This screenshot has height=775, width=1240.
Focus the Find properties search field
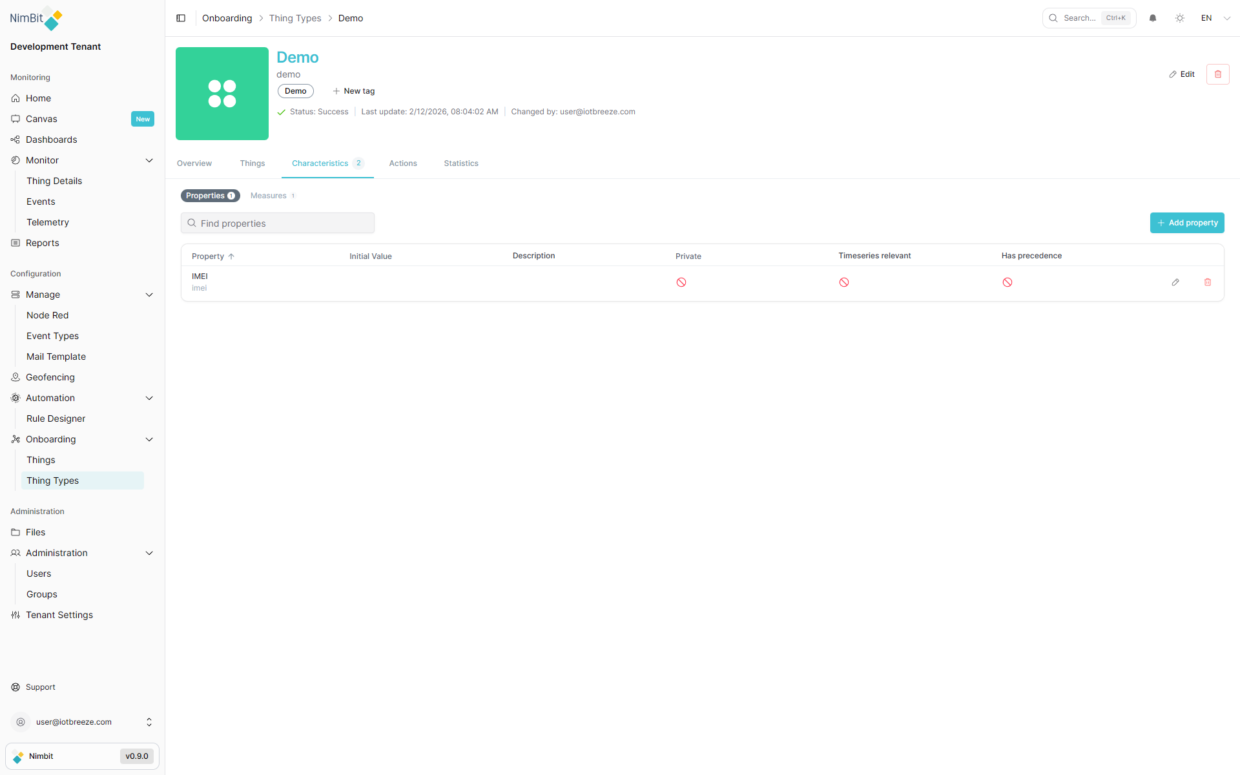point(278,223)
